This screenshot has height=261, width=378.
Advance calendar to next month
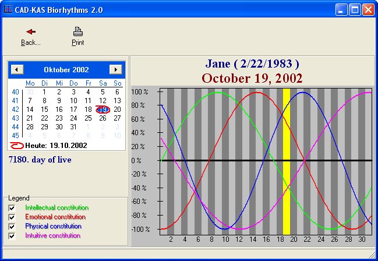coord(116,69)
